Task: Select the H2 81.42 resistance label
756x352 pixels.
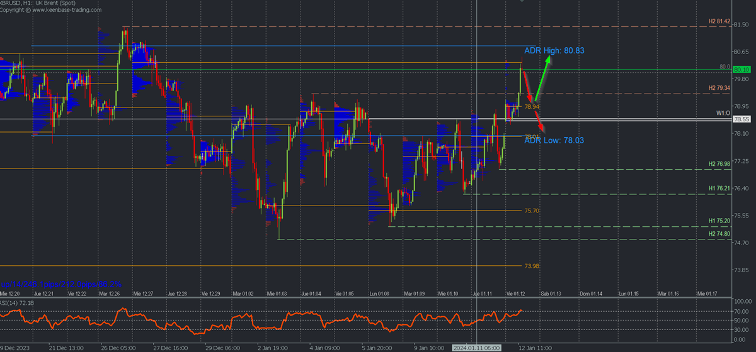Action: click(x=719, y=21)
